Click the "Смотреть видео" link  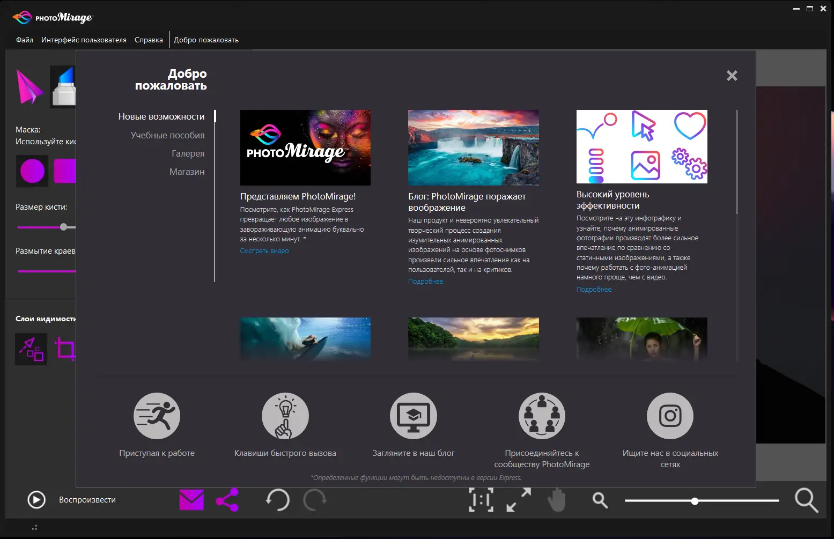coord(264,251)
